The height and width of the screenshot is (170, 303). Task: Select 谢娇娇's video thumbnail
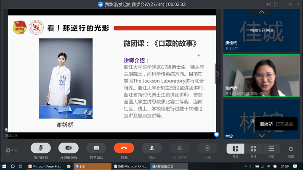click(x=262, y=76)
